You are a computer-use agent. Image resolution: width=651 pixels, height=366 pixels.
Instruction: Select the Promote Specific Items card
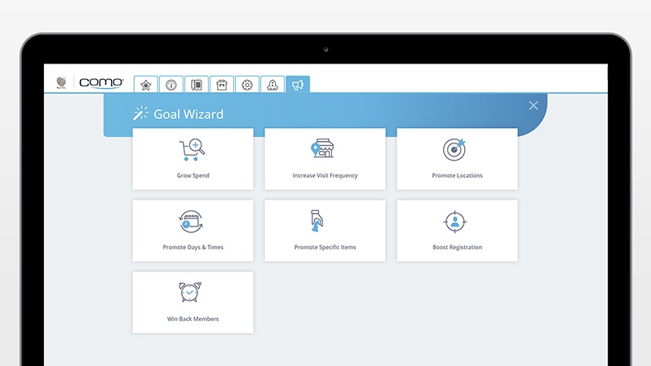(x=325, y=231)
